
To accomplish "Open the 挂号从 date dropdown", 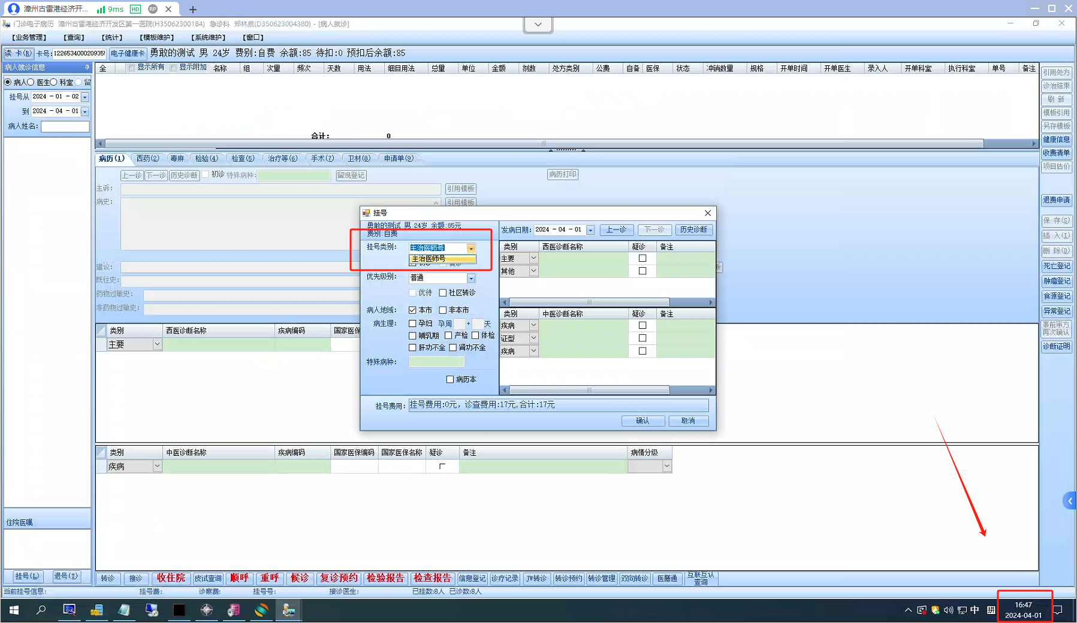I will pyautogui.click(x=85, y=97).
